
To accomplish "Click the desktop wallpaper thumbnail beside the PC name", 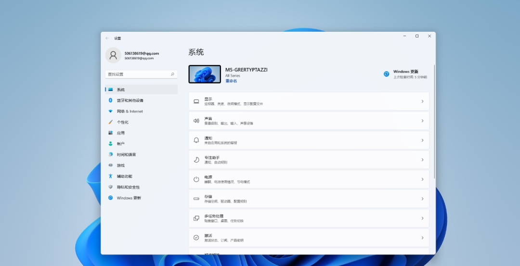I will (x=205, y=74).
